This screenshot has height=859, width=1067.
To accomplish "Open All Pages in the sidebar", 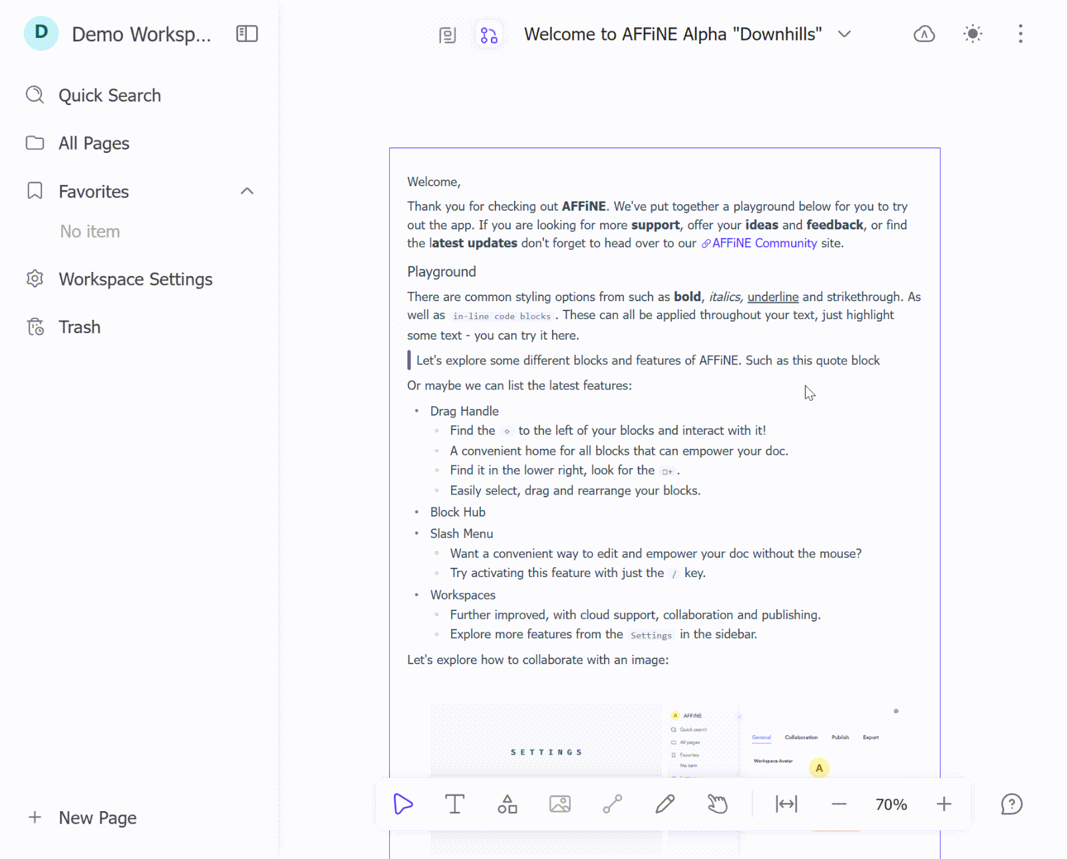I will (93, 144).
